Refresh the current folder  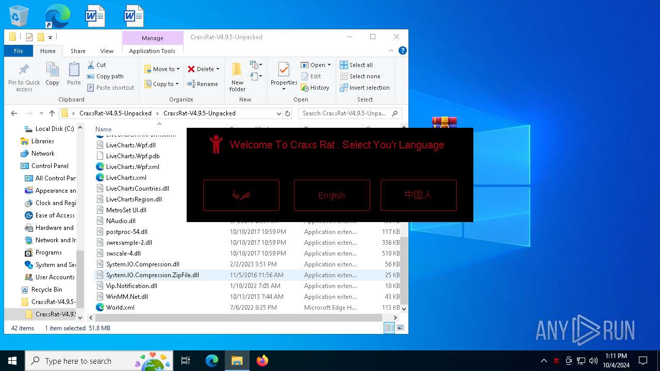tap(288, 113)
